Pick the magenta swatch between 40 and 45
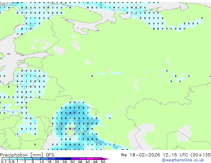Image resolution: width=211 pixels, height=163 pixels. point(90,159)
